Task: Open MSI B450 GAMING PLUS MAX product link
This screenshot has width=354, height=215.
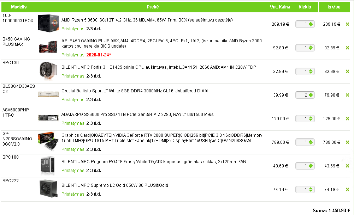Action: coord(162,43)
